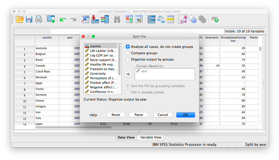Select the Generosity column header
The width and height of the screenshot is (279, 160).
click(x=211, y=41)
